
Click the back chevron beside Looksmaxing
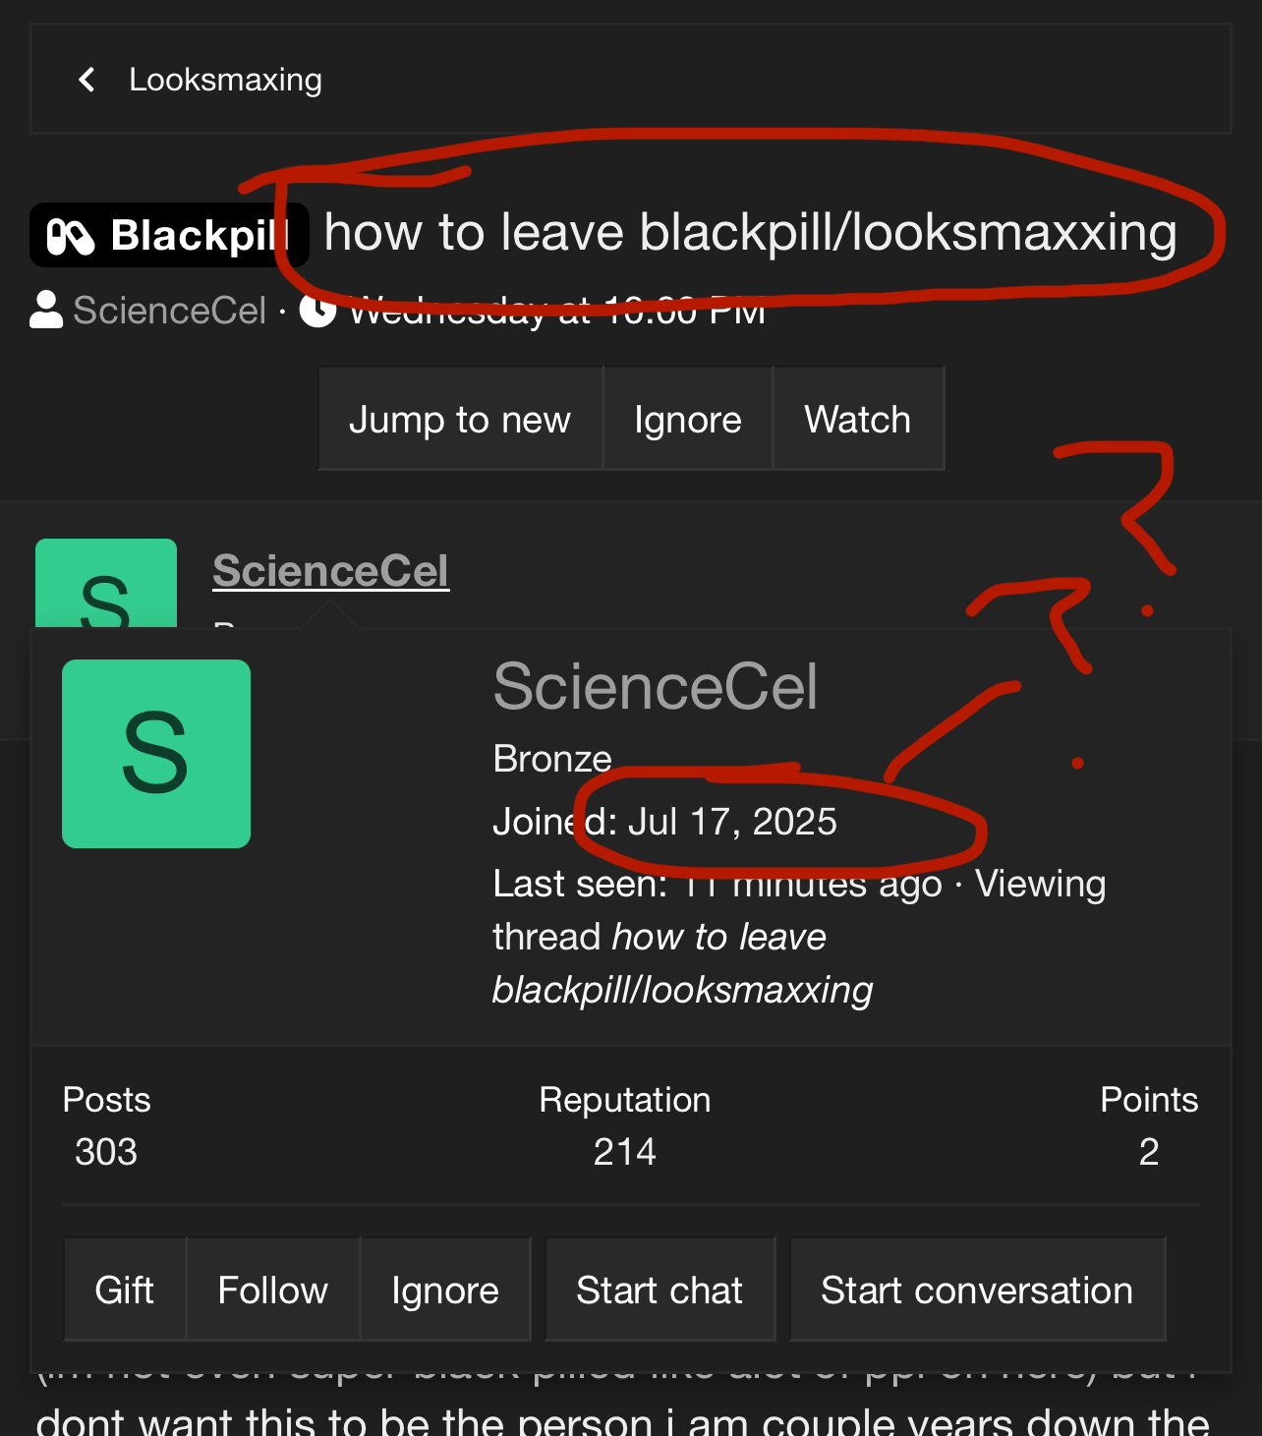coord(87,80)
